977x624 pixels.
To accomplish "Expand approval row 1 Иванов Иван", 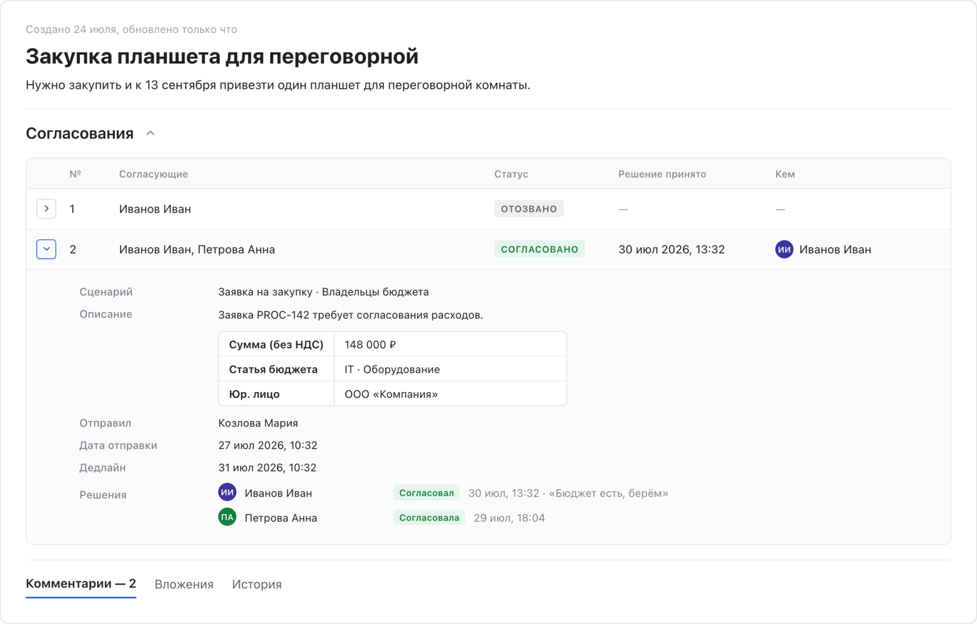I will [47, 209].
